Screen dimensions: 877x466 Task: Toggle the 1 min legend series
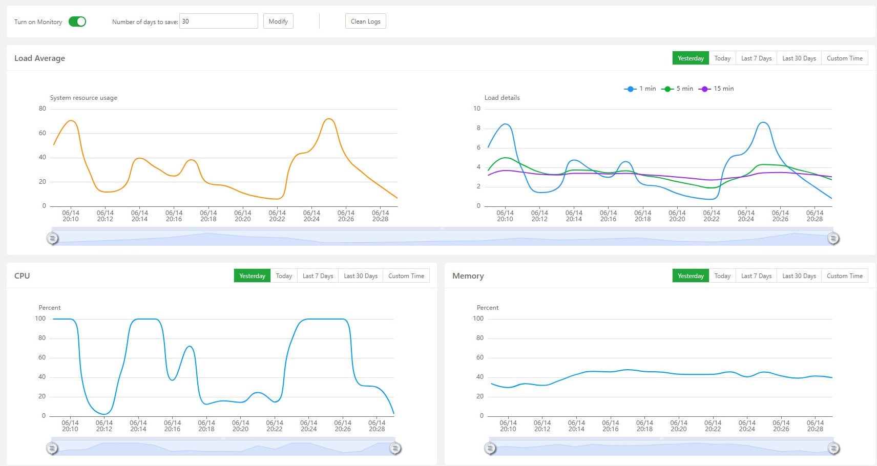[640, 89]
